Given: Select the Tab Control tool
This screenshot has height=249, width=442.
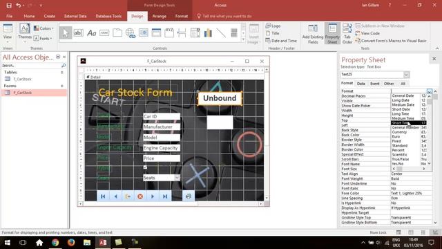Looking at the screenshot, I should click(x=117, y=33).
